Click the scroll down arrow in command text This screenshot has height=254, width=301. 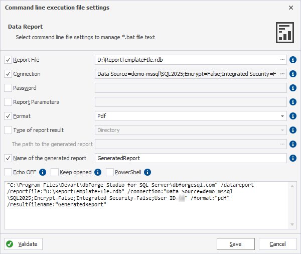point(292,224)
